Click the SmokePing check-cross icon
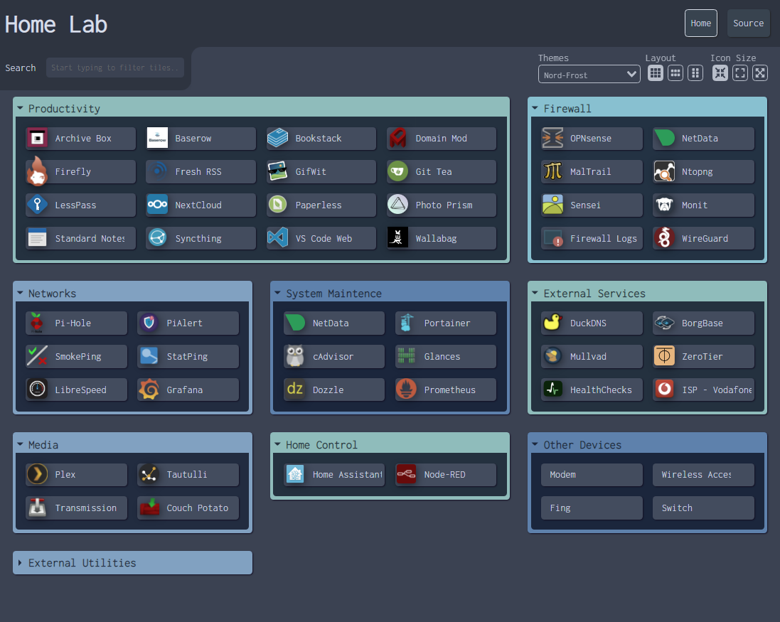The width and height of the screenshot is (780, 622). click(37, 356)
